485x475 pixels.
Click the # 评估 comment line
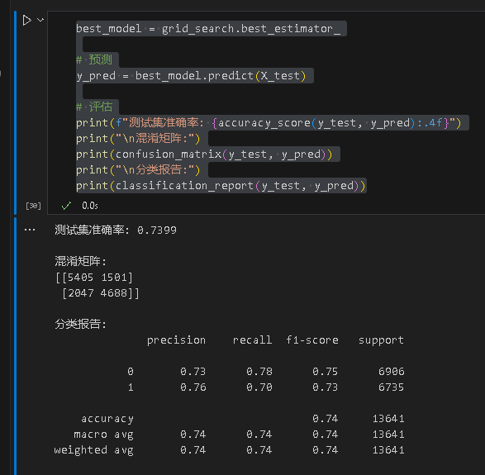click(x=94, y=107)
